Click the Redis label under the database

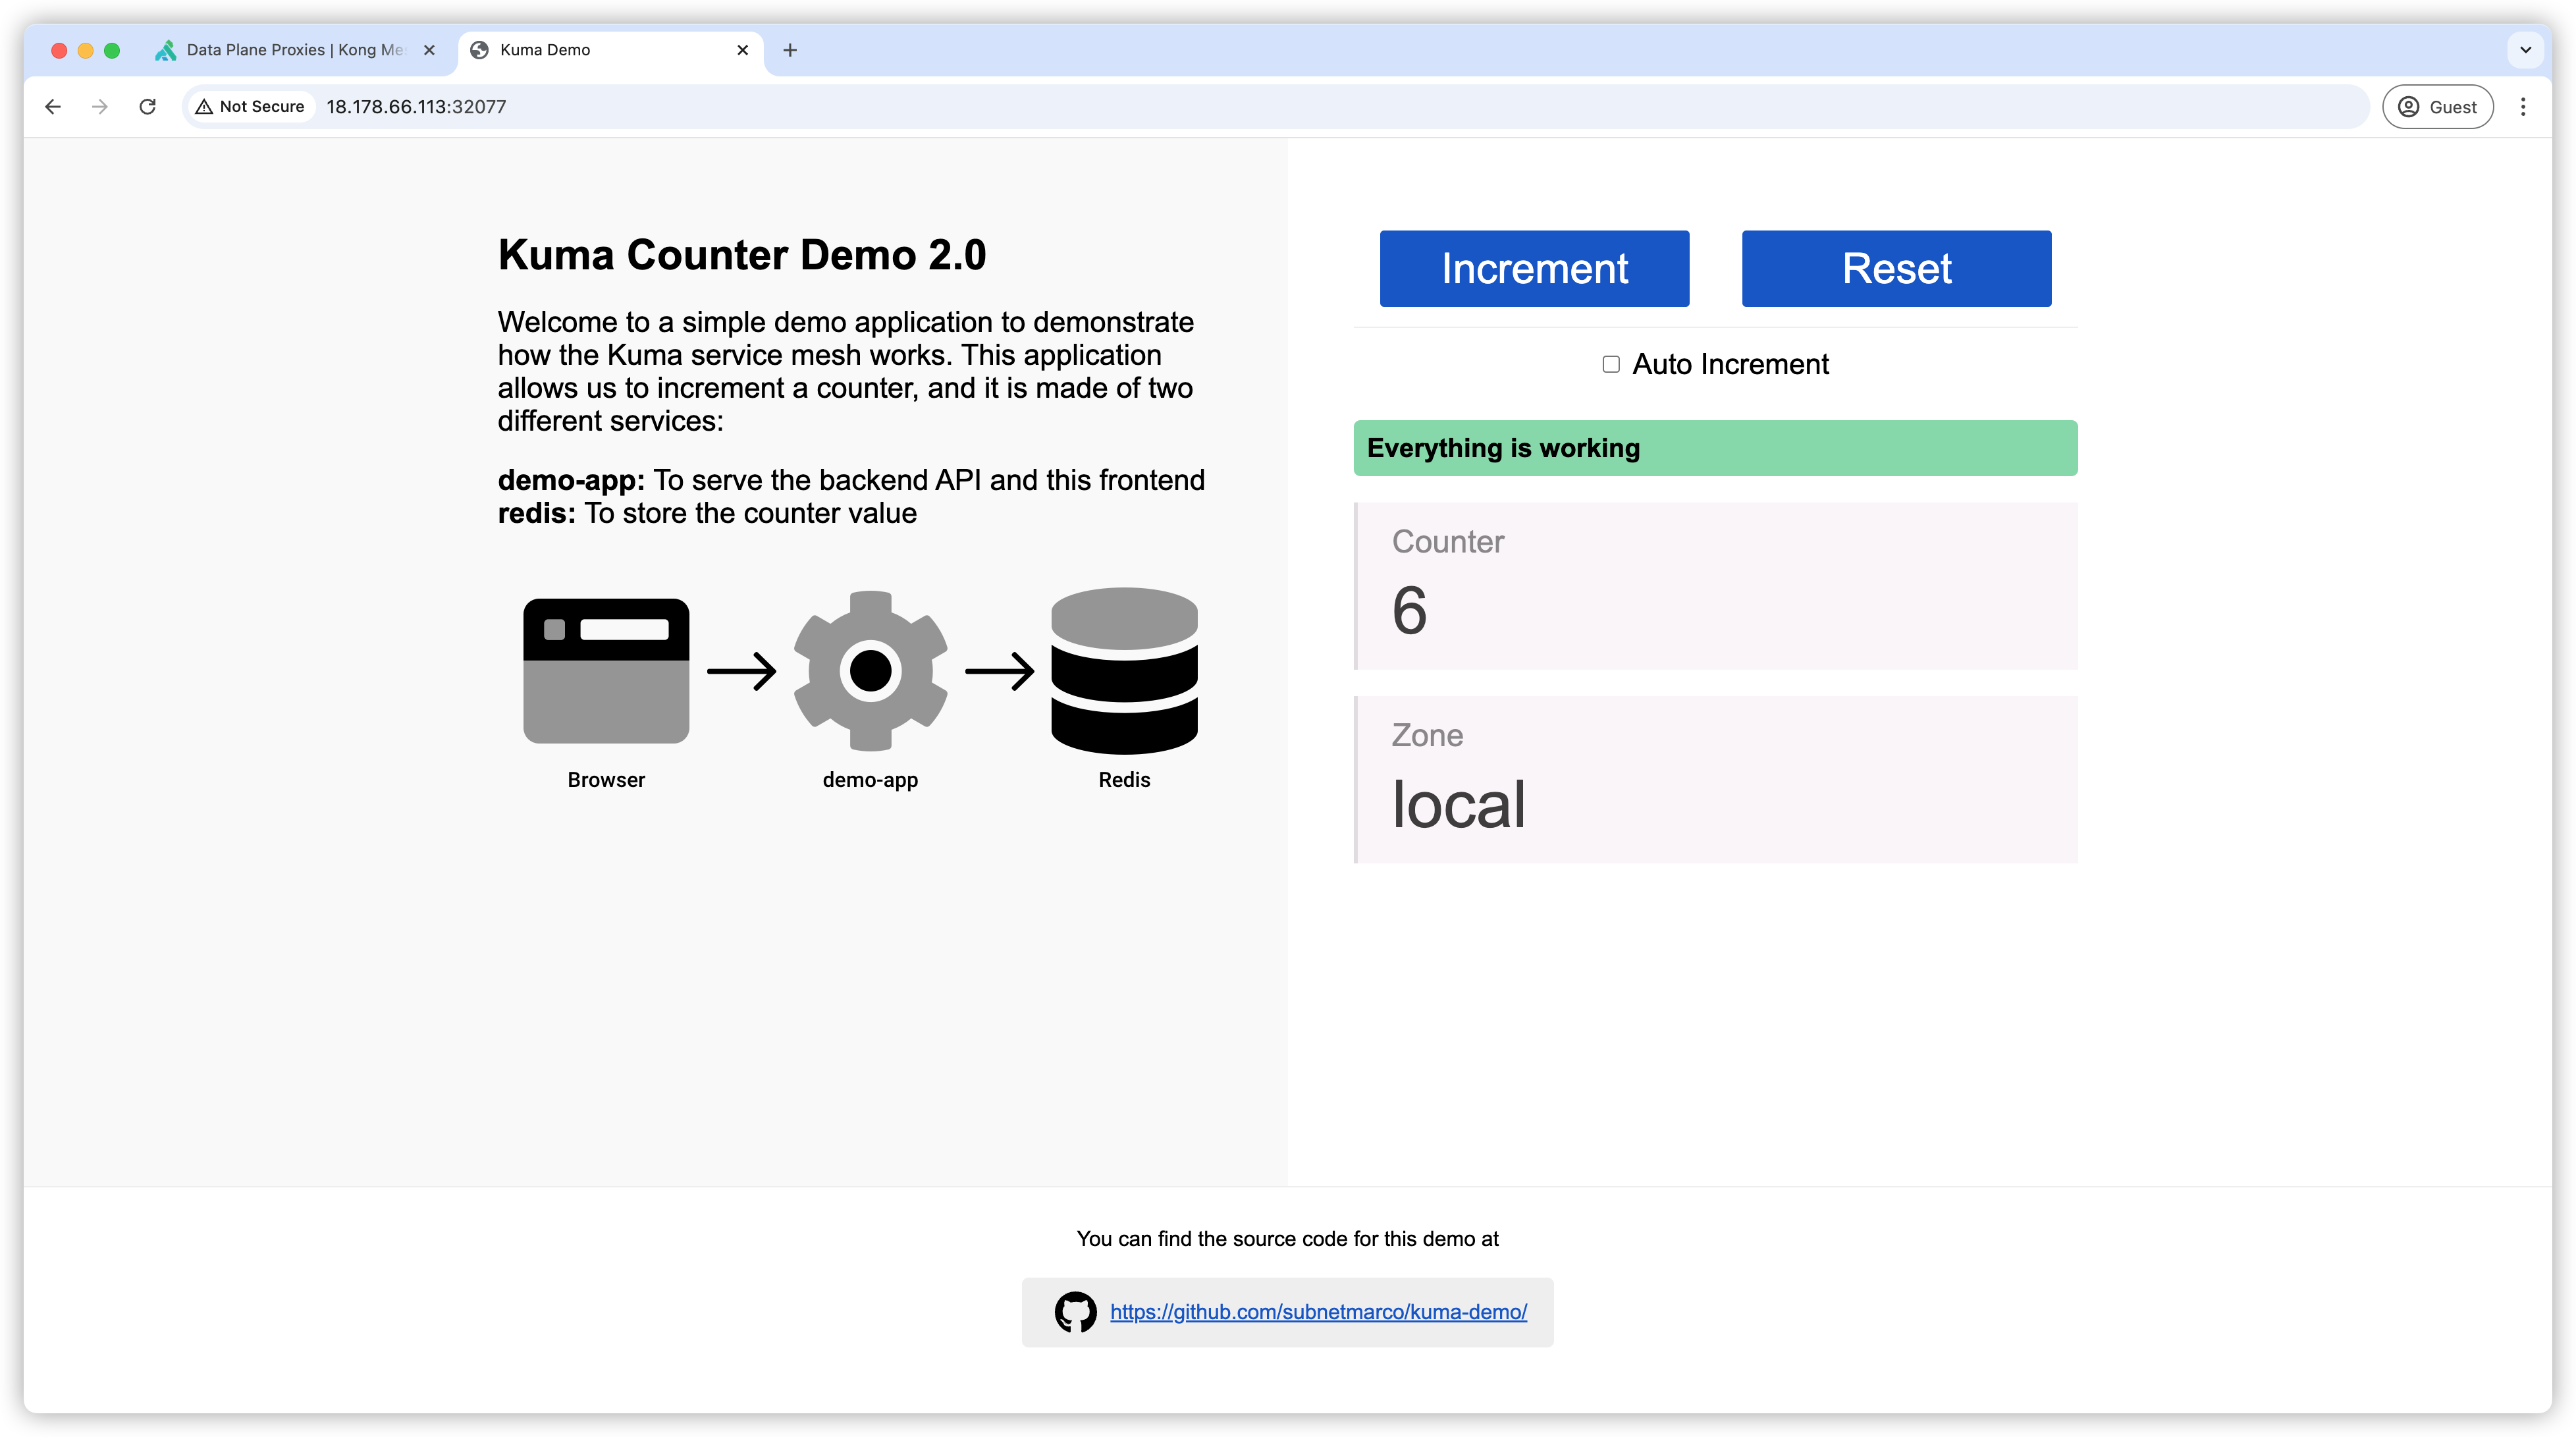1124,780
